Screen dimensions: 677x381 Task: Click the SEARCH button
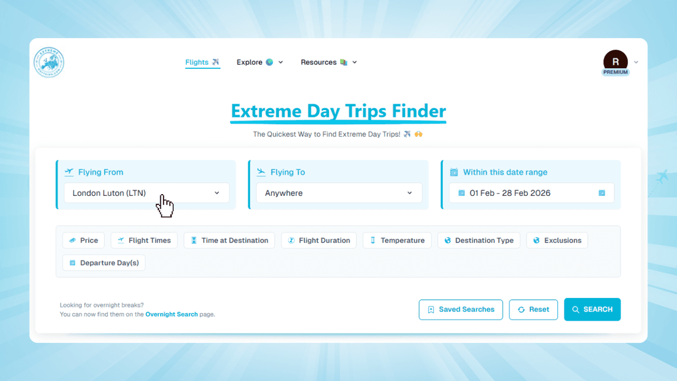pyautogui.click(x=592, y=309)
